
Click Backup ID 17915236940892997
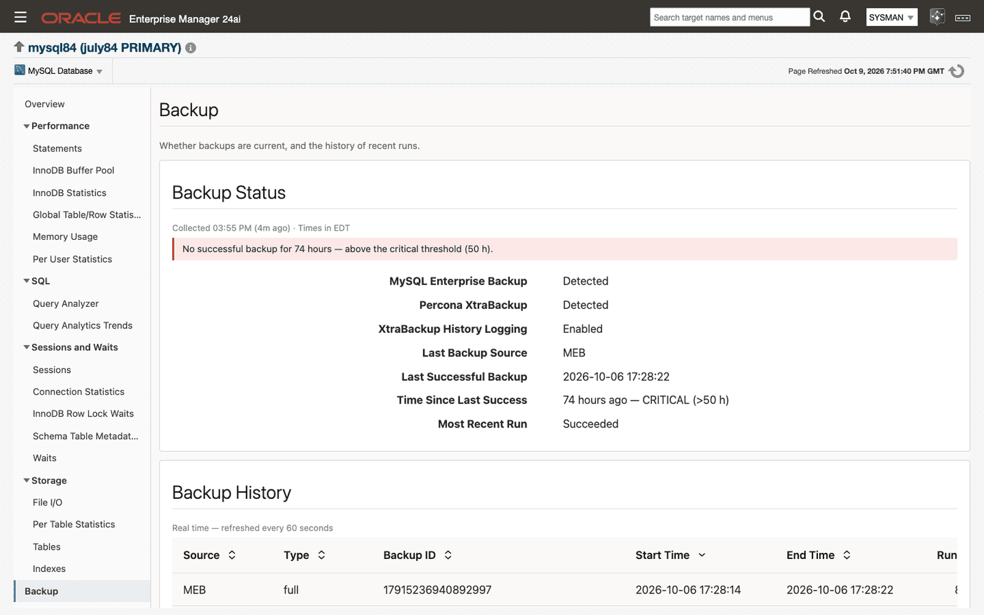(437, 590)
